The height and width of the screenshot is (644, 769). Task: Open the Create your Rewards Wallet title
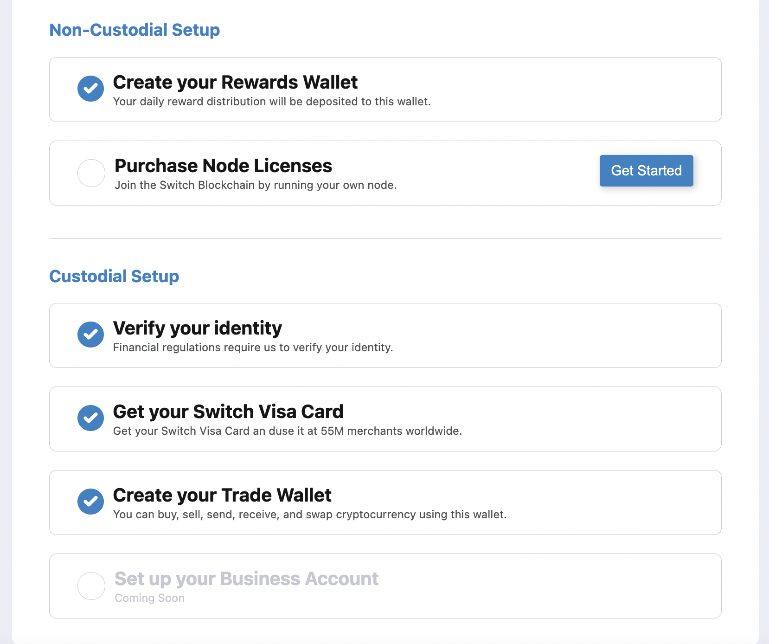click(x=235, y=82)
